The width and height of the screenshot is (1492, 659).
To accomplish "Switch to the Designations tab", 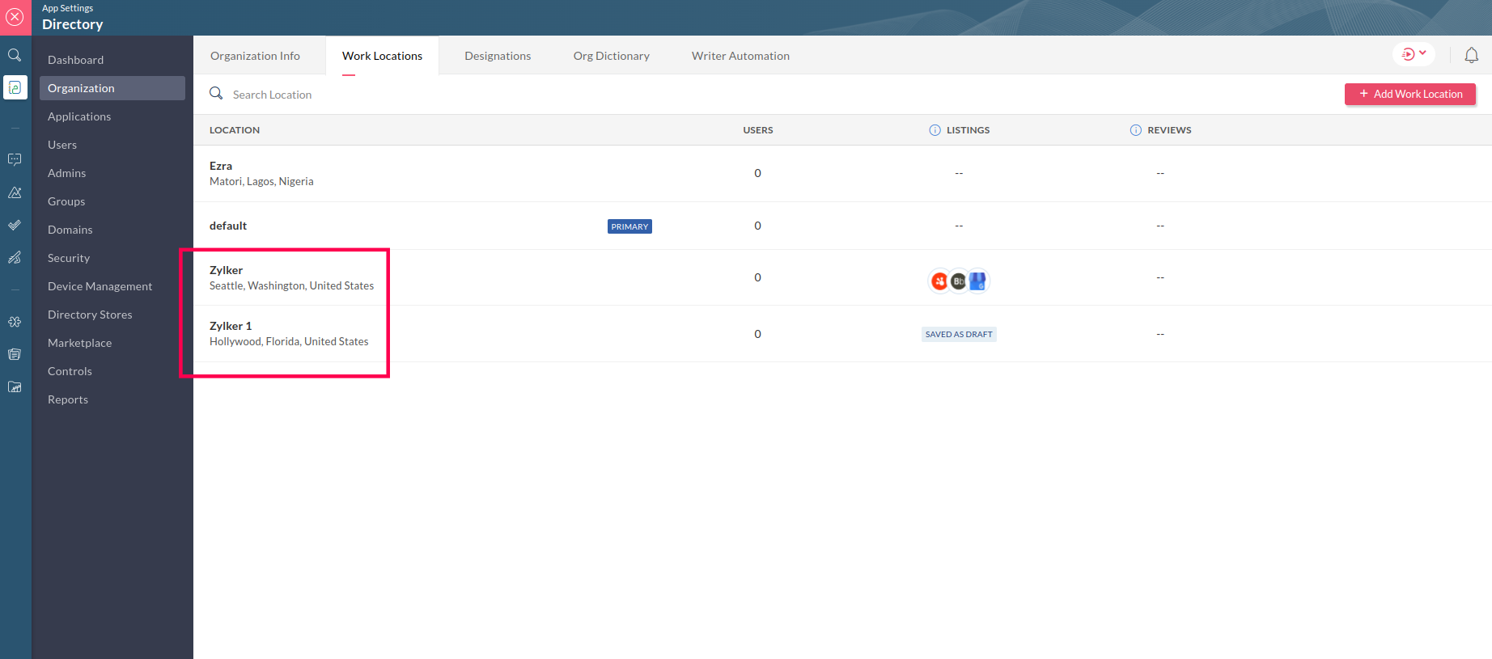I will click(498, 56).
